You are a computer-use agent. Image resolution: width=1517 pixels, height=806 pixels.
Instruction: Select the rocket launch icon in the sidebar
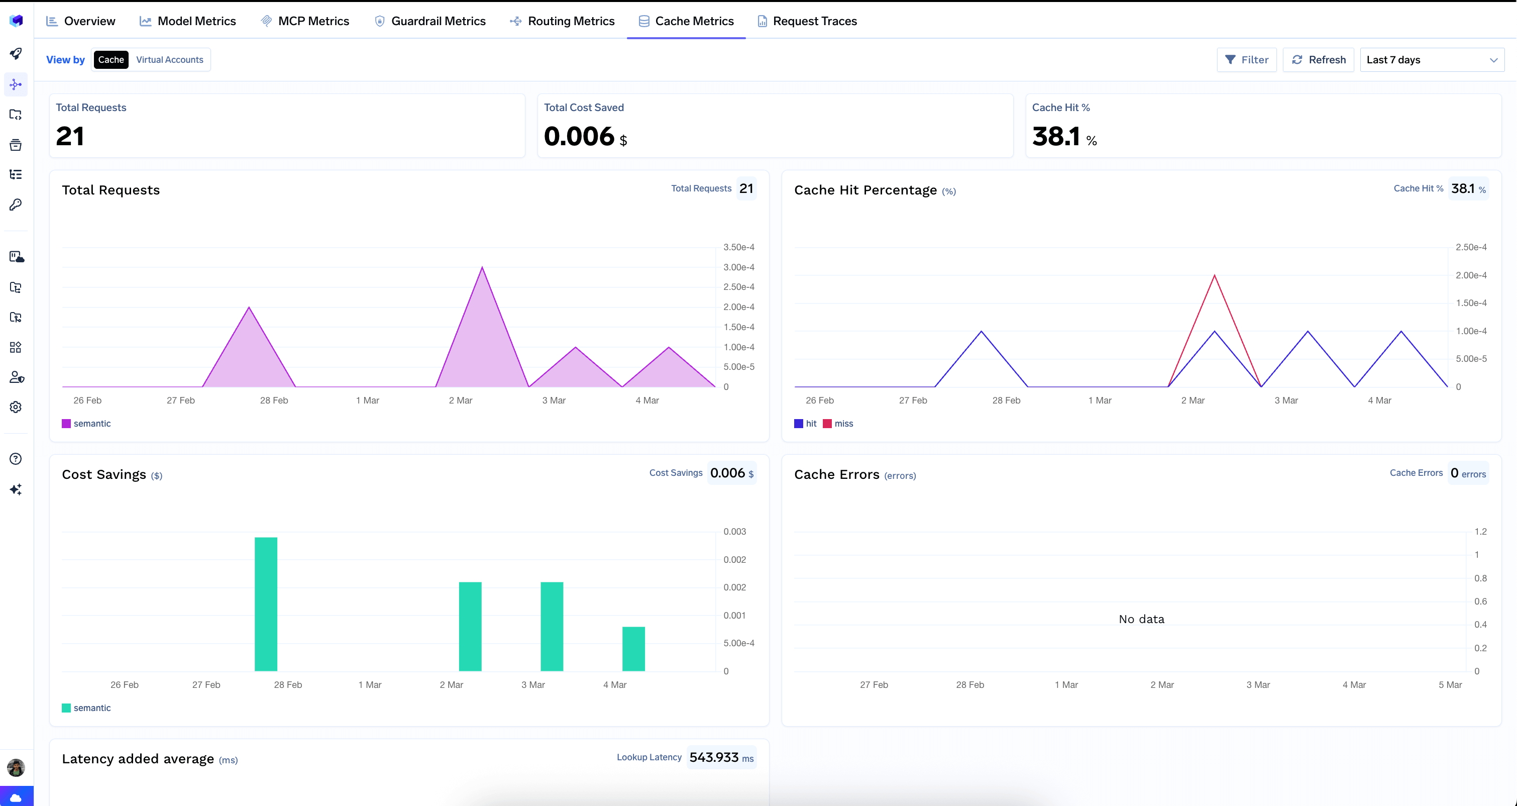(x=16, y=54)
